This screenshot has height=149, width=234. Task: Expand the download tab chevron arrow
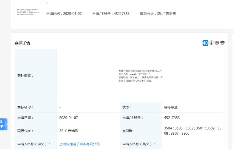pyautogui.click(x=6, y=125)
